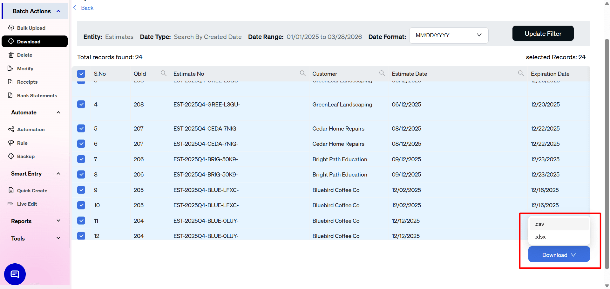This screenshot has width=610, height=289.
Task: Choose the .xlsx export format
Action: tap(539, 236)
